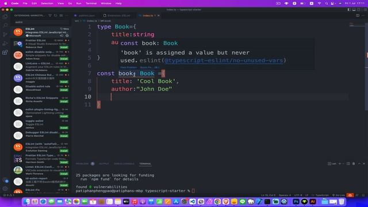Open the Terminal menu in menu bar
The width and height of the screenshot is (368, 207).
91,3
